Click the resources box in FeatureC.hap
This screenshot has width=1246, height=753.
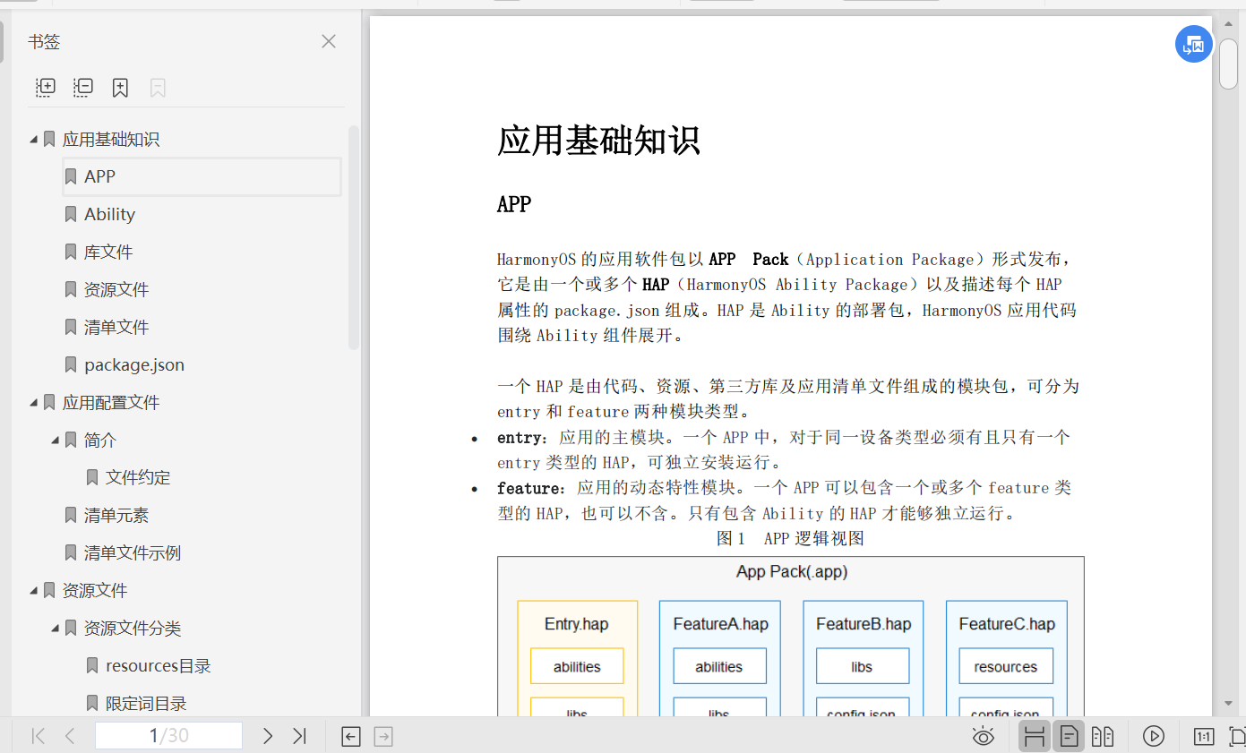coord(1006,666)
